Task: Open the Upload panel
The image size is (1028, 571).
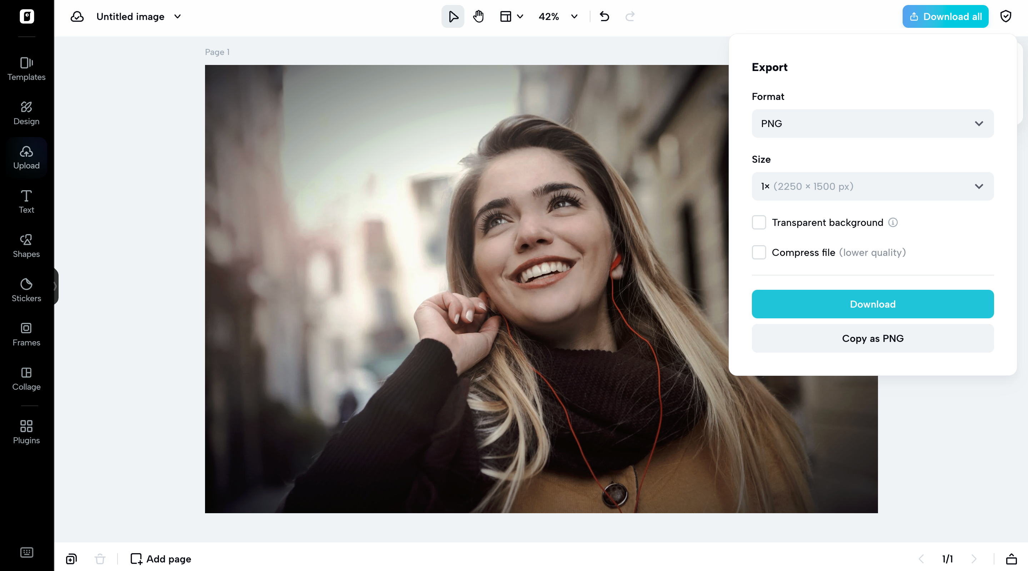Action: pyautogui.click(x=26, y=157)
